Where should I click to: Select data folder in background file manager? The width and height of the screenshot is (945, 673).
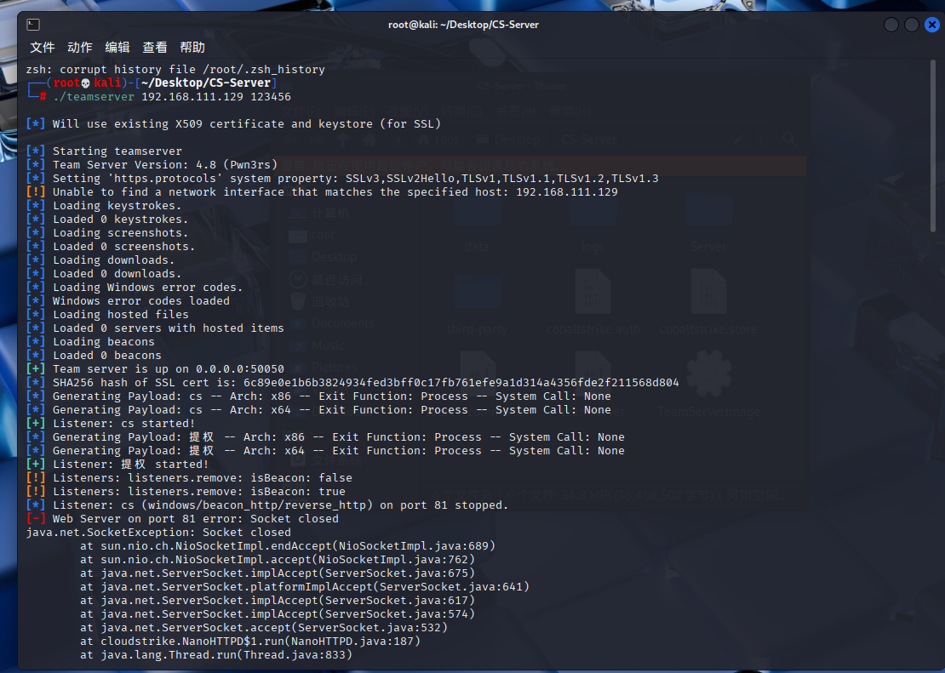[x=477, y=223]
